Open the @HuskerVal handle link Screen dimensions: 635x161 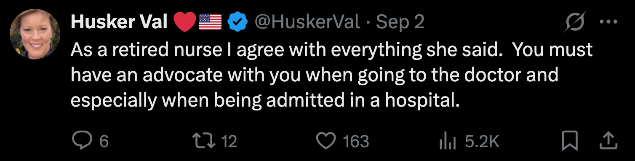pyautogui.click(x=307, y=22)
